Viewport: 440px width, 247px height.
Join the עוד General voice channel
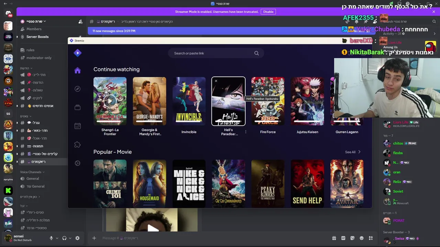(x=35, y=186)
